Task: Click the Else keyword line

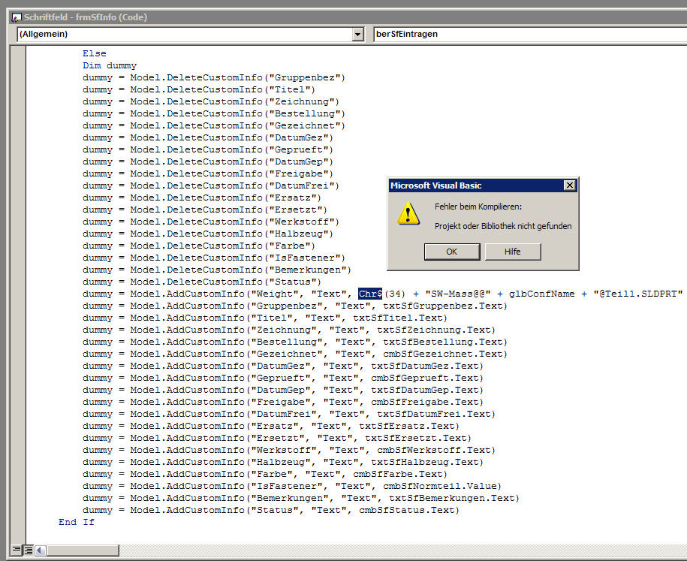Action: 94,53
